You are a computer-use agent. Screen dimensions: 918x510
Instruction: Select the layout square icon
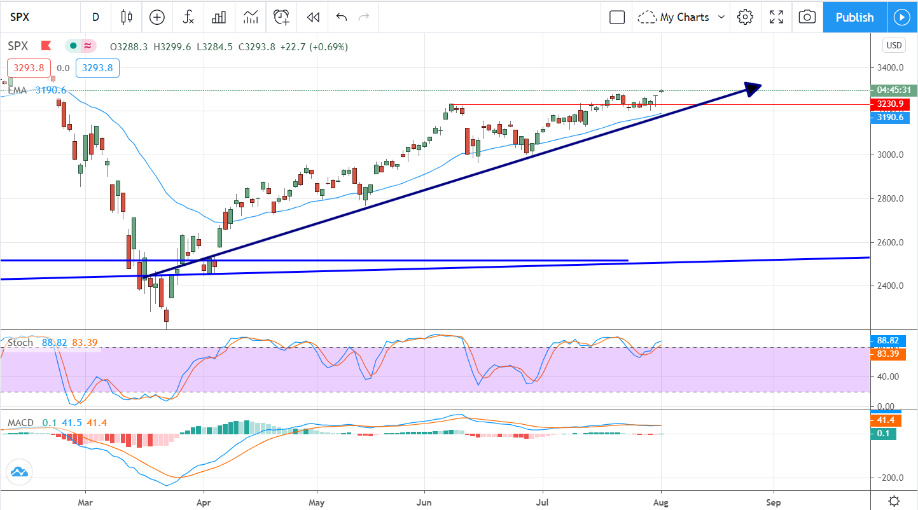point(617,17)
